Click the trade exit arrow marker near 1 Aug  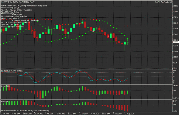[x=108, y=36]
